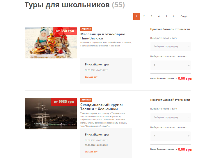Click base cost '0.00 грн' for Scandinavian cruise

(185, 149)
